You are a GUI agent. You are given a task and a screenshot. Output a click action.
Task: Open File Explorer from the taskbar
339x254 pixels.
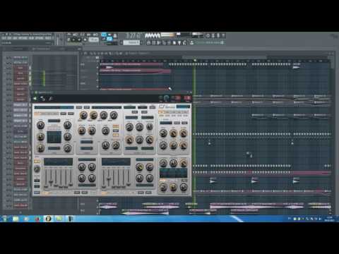[x=16, y=219]
